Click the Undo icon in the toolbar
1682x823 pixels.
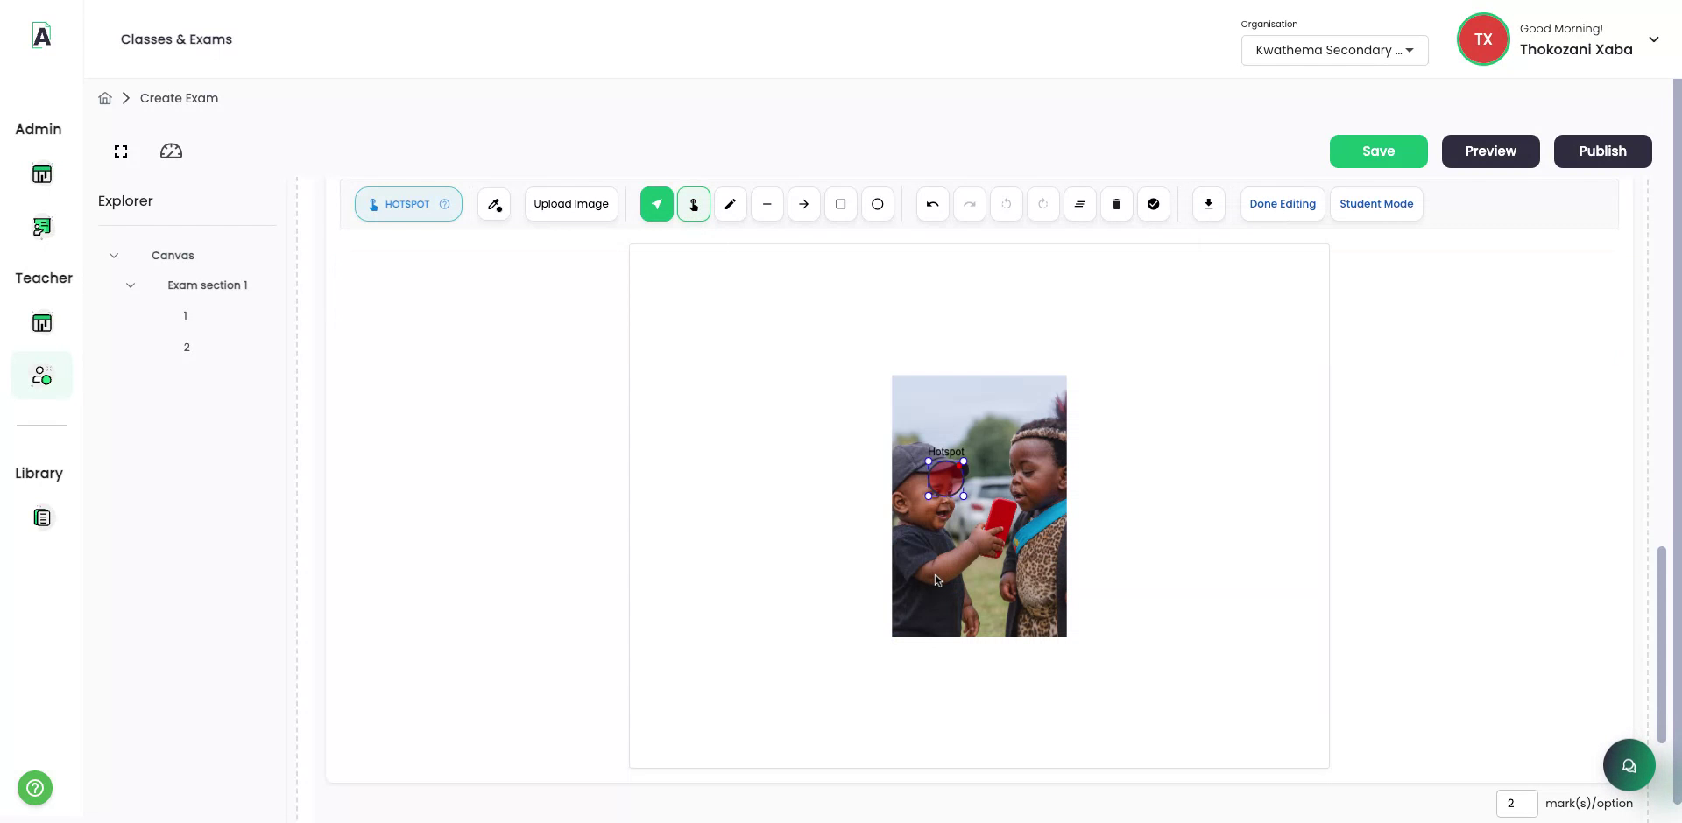click(x=932, y=203)
